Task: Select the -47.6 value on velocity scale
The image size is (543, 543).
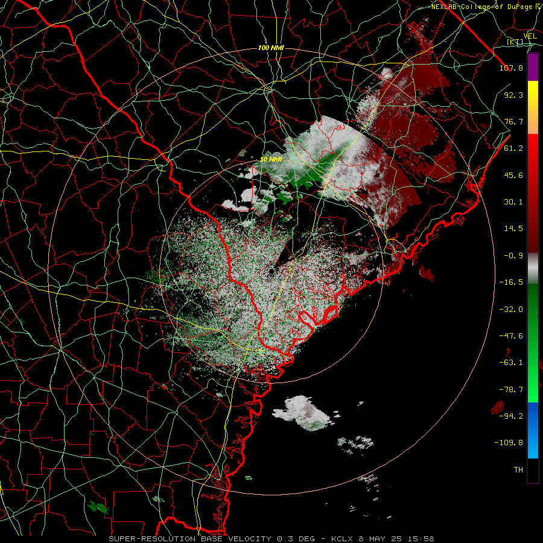Action: [511, 336]
